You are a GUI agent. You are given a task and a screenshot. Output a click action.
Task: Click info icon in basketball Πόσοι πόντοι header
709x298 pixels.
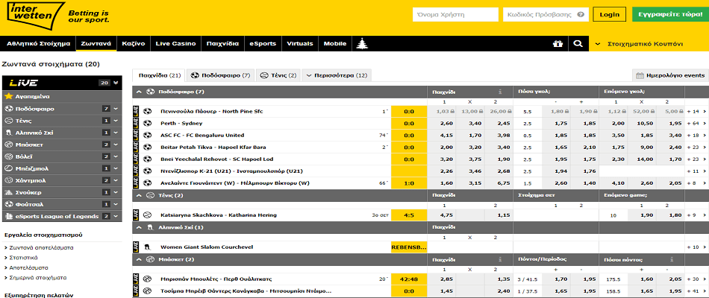click(672, 259)
